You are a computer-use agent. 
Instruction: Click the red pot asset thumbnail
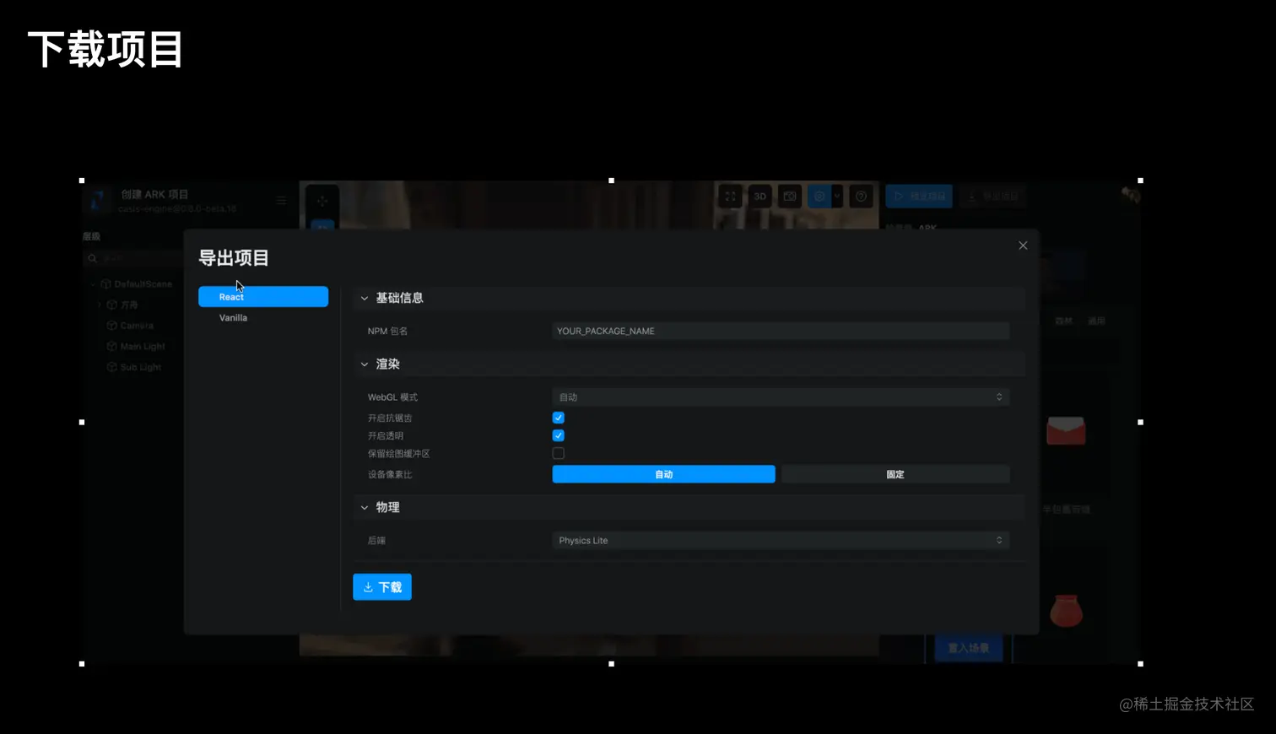pos(1066,611)
